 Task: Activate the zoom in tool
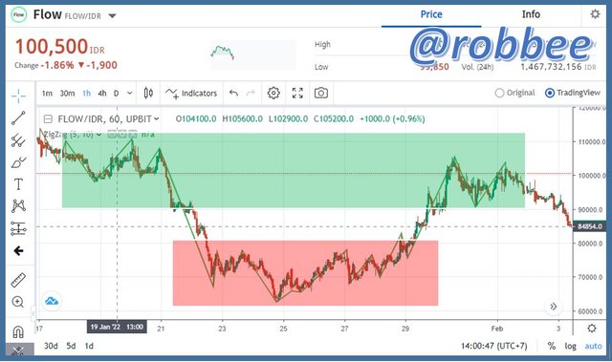pos(18,302)
